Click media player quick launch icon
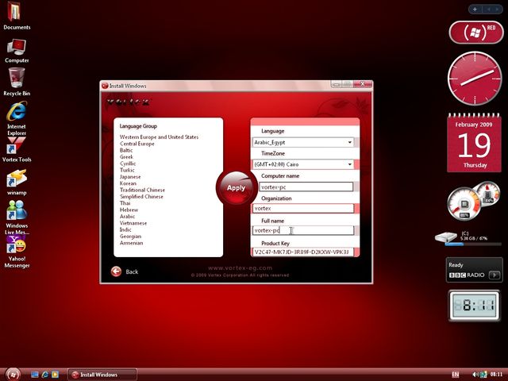 pyautogui.click(x=56, y=375)
